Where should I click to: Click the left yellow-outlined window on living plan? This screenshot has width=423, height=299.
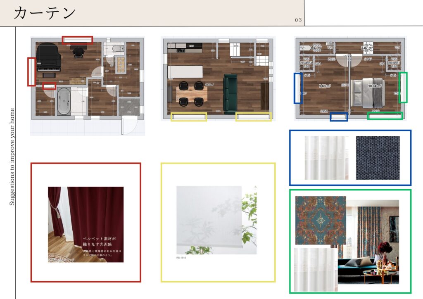click(189, 117)
